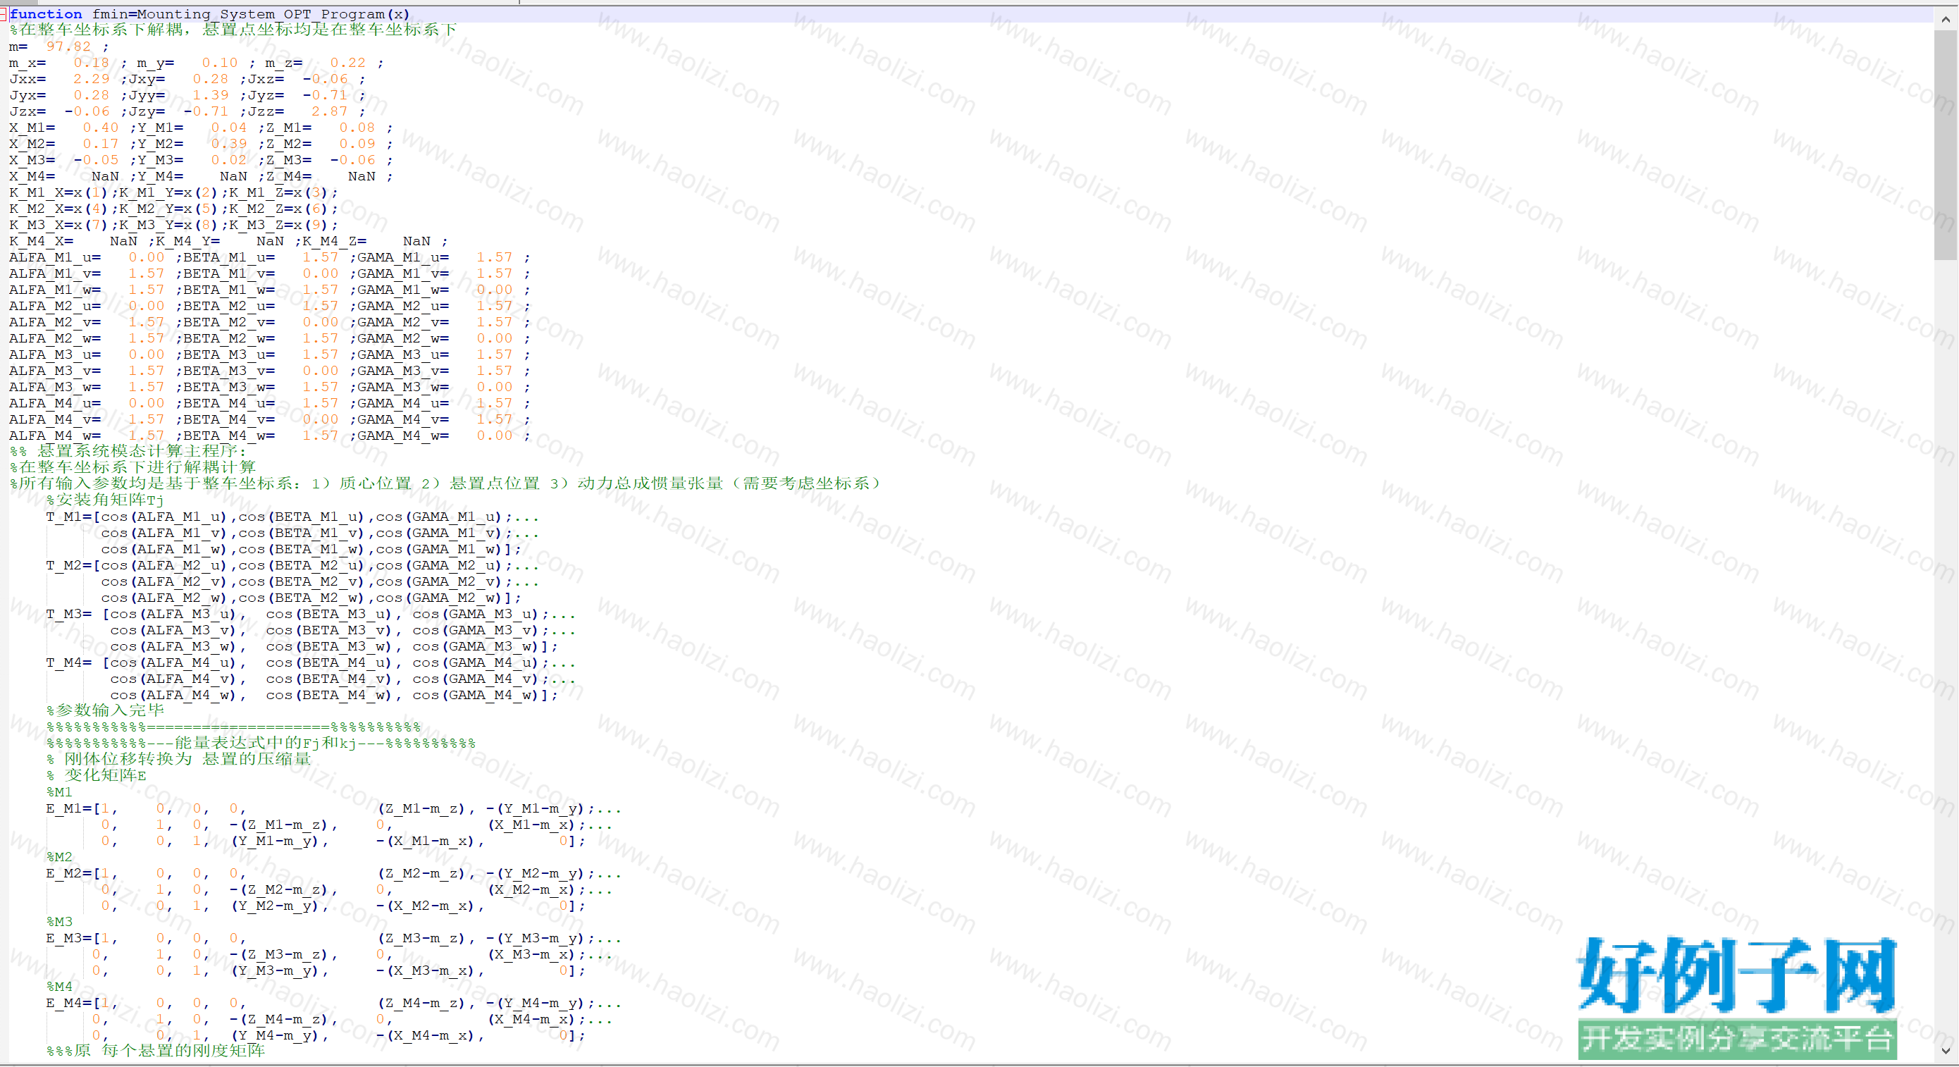Click 'cos(ALFA_M1_u)' in T_M1 matrix
1959x1067 pixels.
163,517
